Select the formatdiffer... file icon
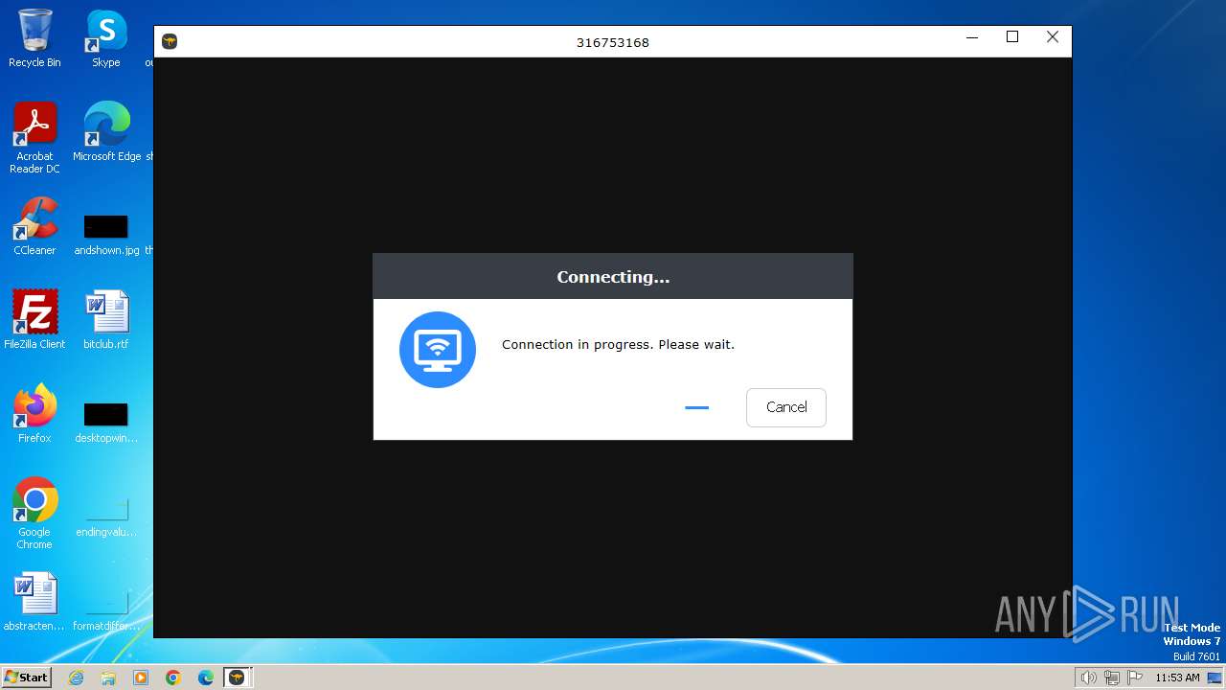 (x=106, y=611)
